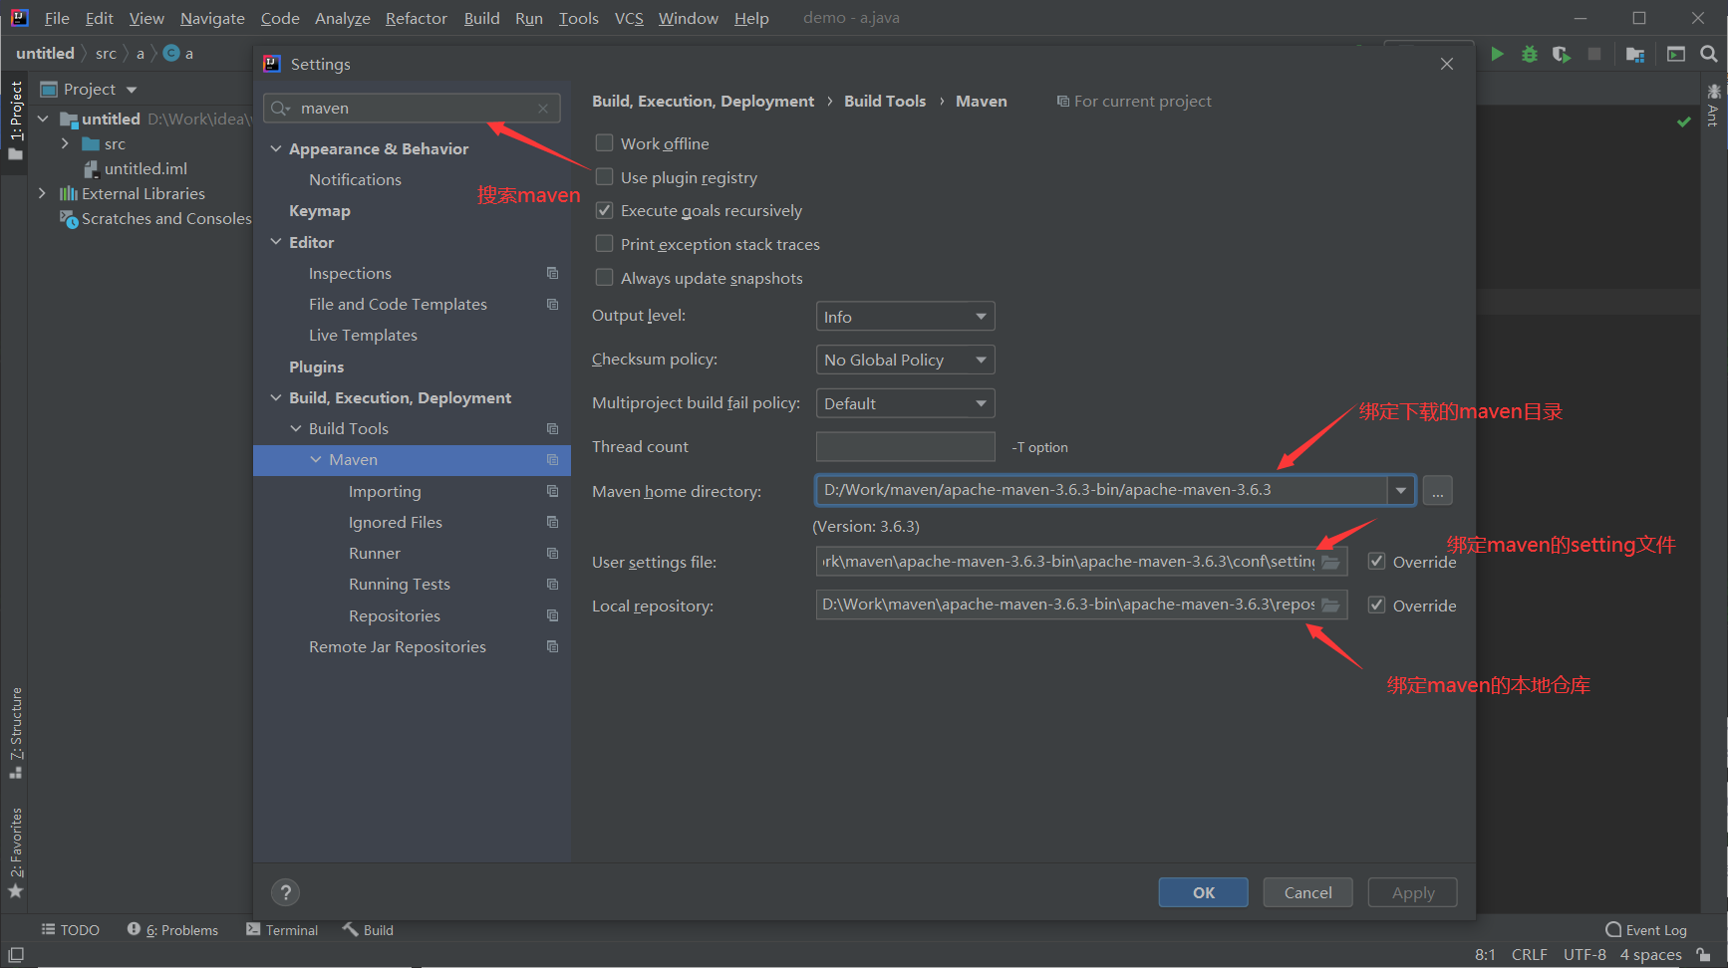1728x968 pixels.
Task: Toggle the 1: Project side panel
Action: pos(16,120)
